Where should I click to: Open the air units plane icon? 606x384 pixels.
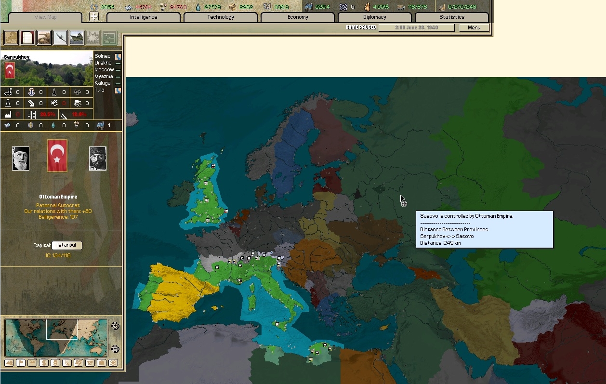[x=60, y=38]
